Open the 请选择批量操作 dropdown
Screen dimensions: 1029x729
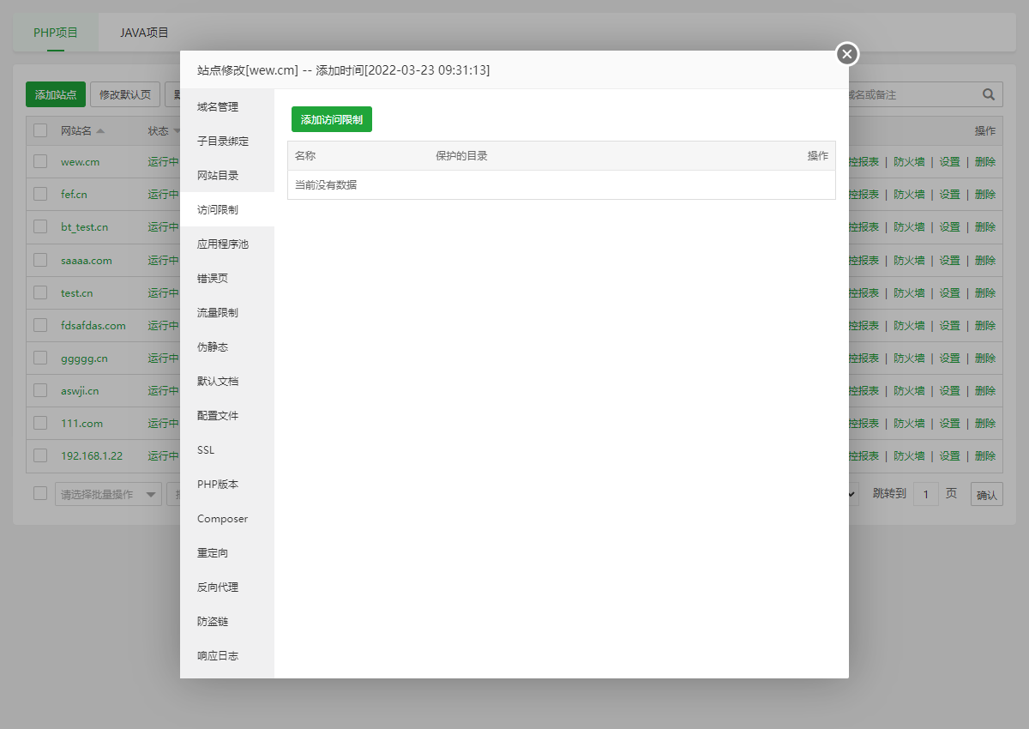(x=107, y=493)
